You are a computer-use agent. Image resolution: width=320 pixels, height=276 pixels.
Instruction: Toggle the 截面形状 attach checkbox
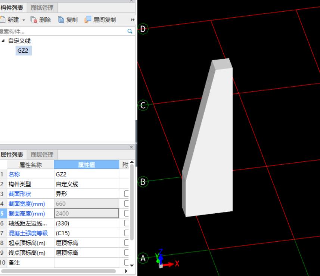tap(127, 194)
